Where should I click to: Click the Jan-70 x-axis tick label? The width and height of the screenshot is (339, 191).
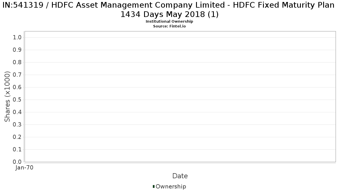[x=24, y=168]
